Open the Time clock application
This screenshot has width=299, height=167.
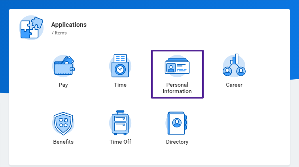coord(120,66)
